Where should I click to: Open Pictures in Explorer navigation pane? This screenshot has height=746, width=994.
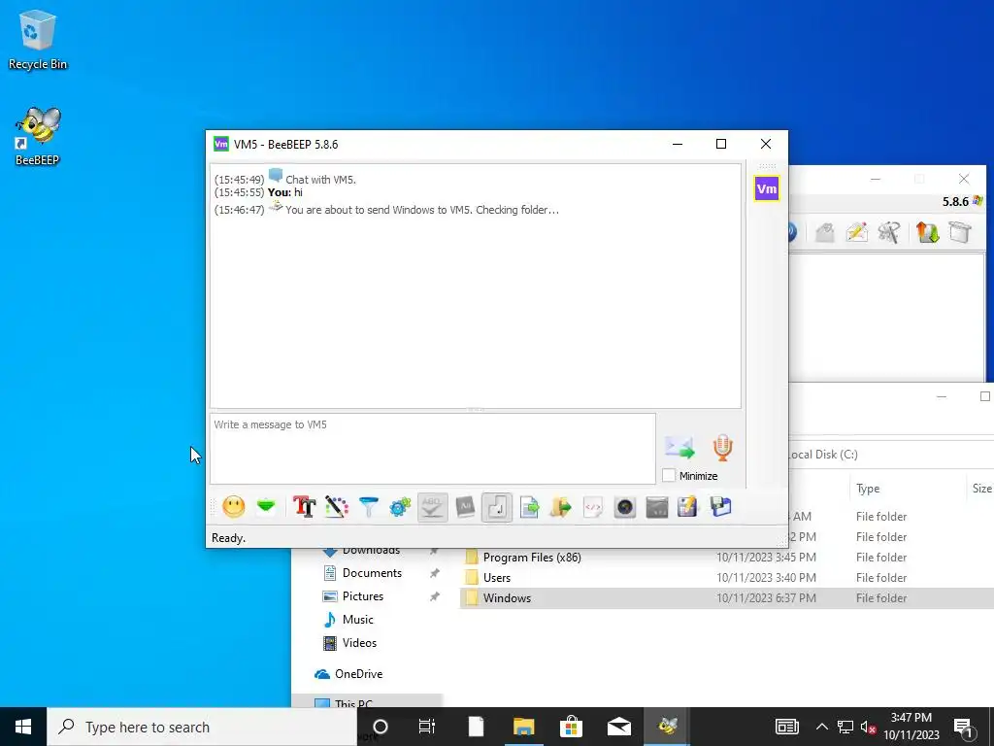pyautogui.click(x=363, y=596)
